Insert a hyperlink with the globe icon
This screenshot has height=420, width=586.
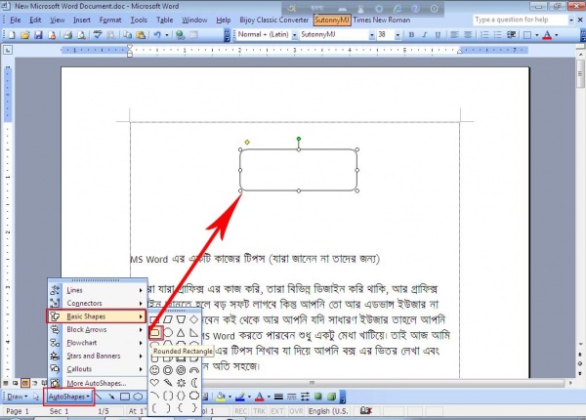coord(180,35)
